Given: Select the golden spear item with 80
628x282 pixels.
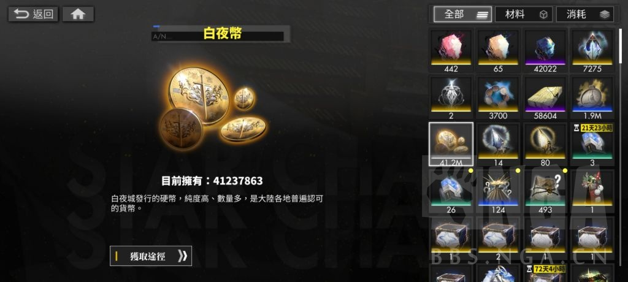Looking at the screenshot, I should coord(545,145).
